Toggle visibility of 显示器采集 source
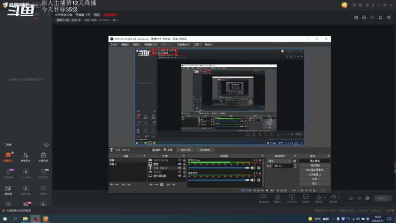This screenshot has width=396, height=223. click(x=180, y=176)
